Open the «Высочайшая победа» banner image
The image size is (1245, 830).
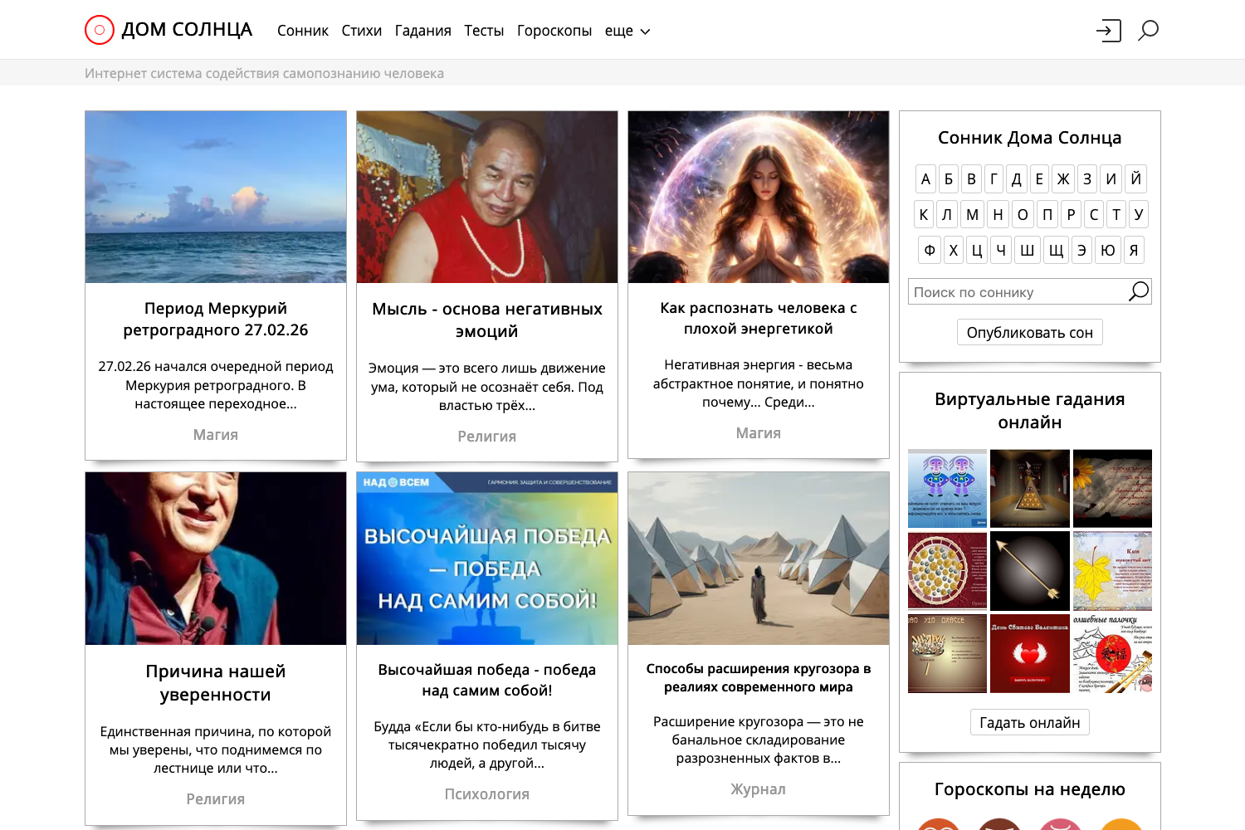(x=487, y=559)
